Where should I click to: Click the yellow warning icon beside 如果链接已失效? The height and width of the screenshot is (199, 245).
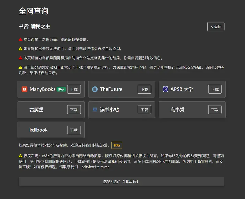[x=21, y=49]
